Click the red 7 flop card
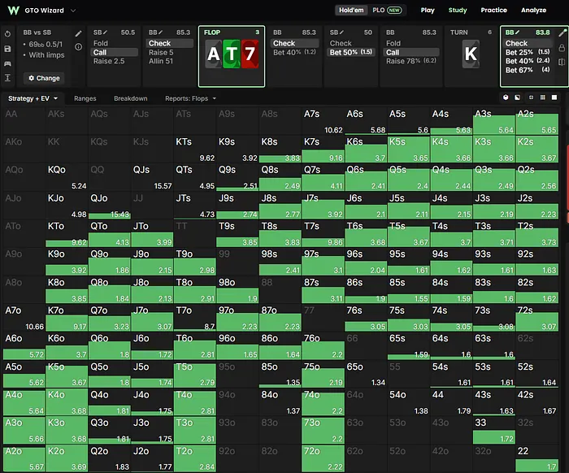The width and height of the screenshot is (569, 473). coord(250,54)
